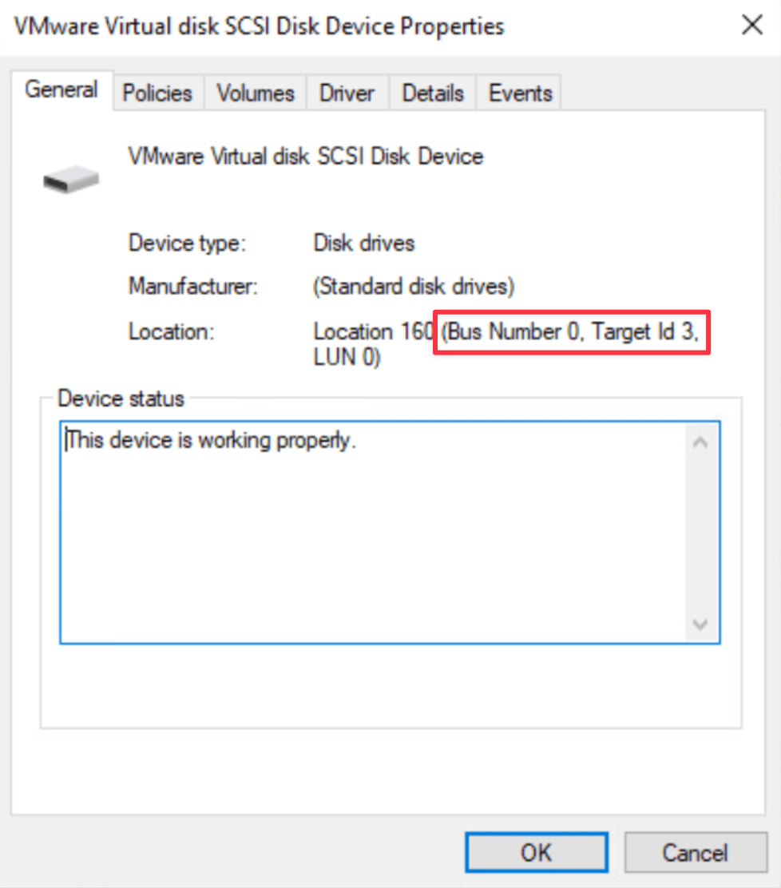
Task: Close the properties dialog
Action: tap(751, 25)
